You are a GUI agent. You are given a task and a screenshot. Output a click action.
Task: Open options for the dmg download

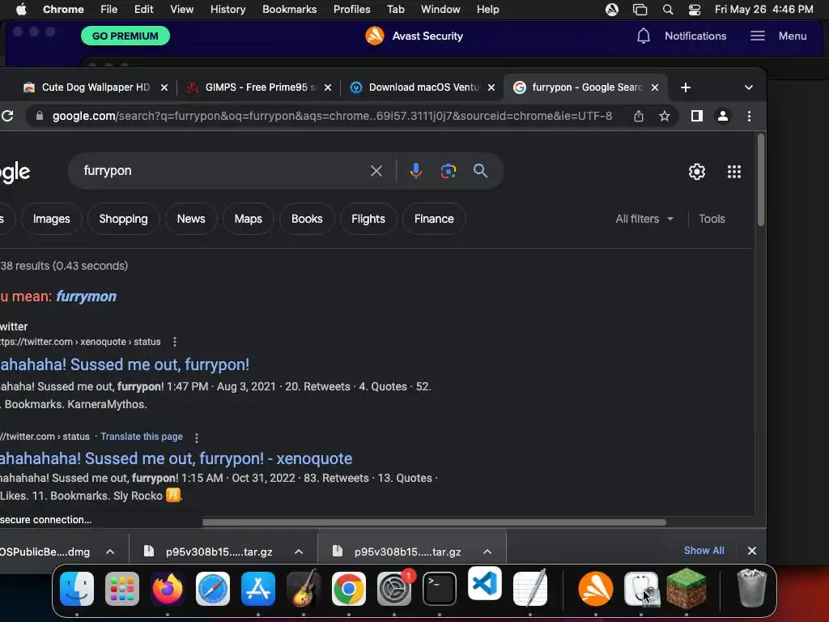110,552
